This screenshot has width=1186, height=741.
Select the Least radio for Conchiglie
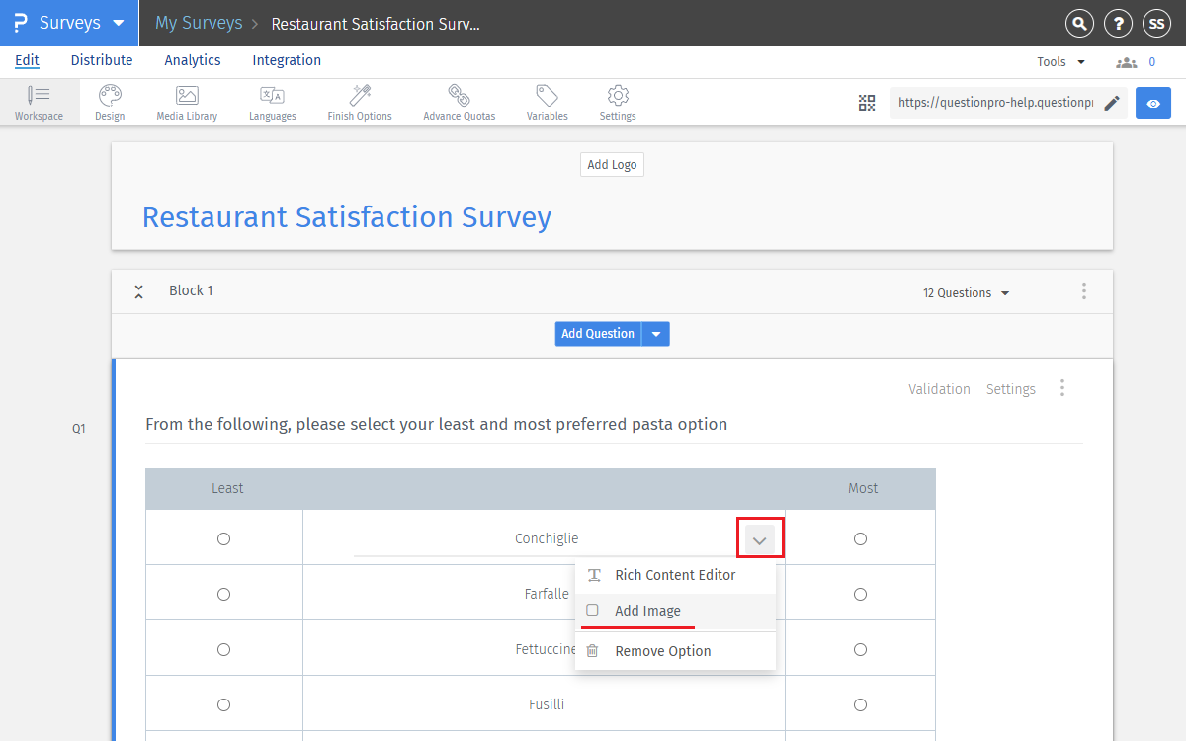click(x=223, y=538)
